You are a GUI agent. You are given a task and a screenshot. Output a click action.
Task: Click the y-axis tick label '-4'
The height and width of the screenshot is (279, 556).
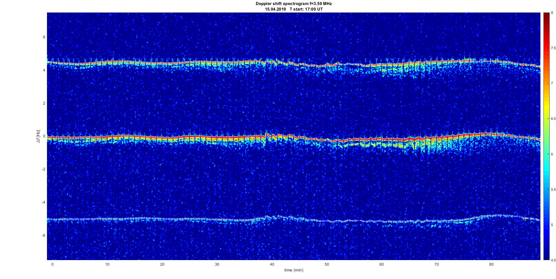click(43, 203)
